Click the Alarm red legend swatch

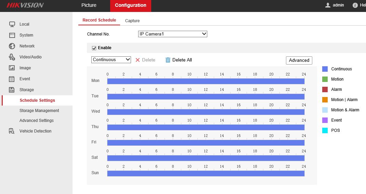[325, 89]
